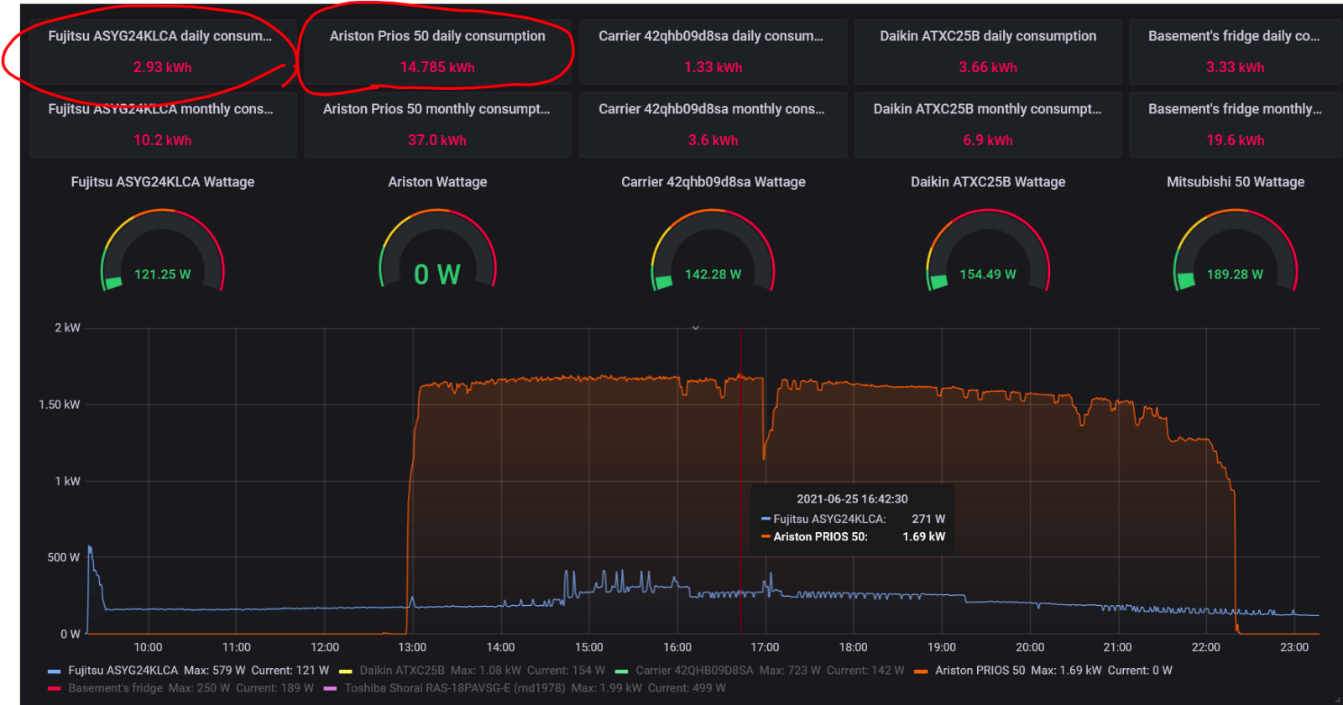Click the purple Toshiba Shorai legend swatch
The image size is (1343, 705).
331,689
